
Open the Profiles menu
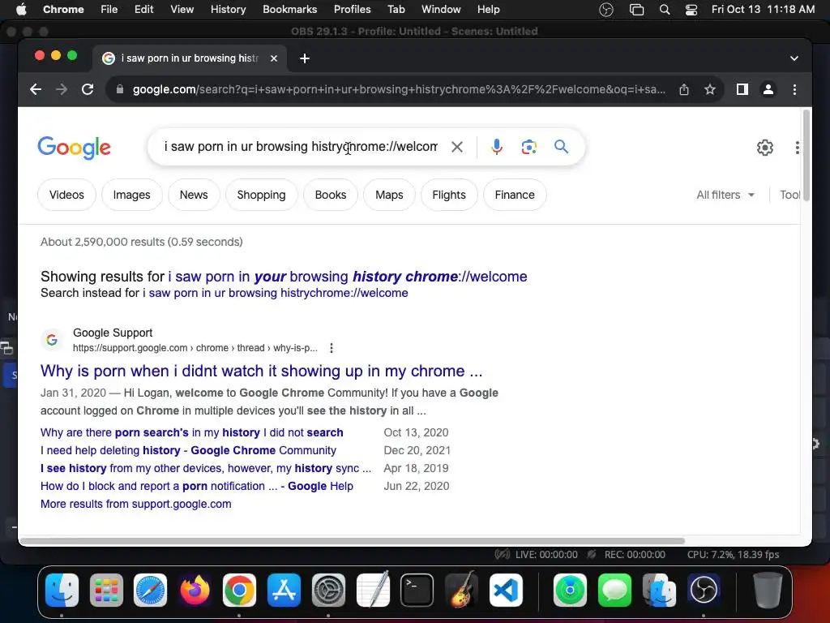coord(352,10)
